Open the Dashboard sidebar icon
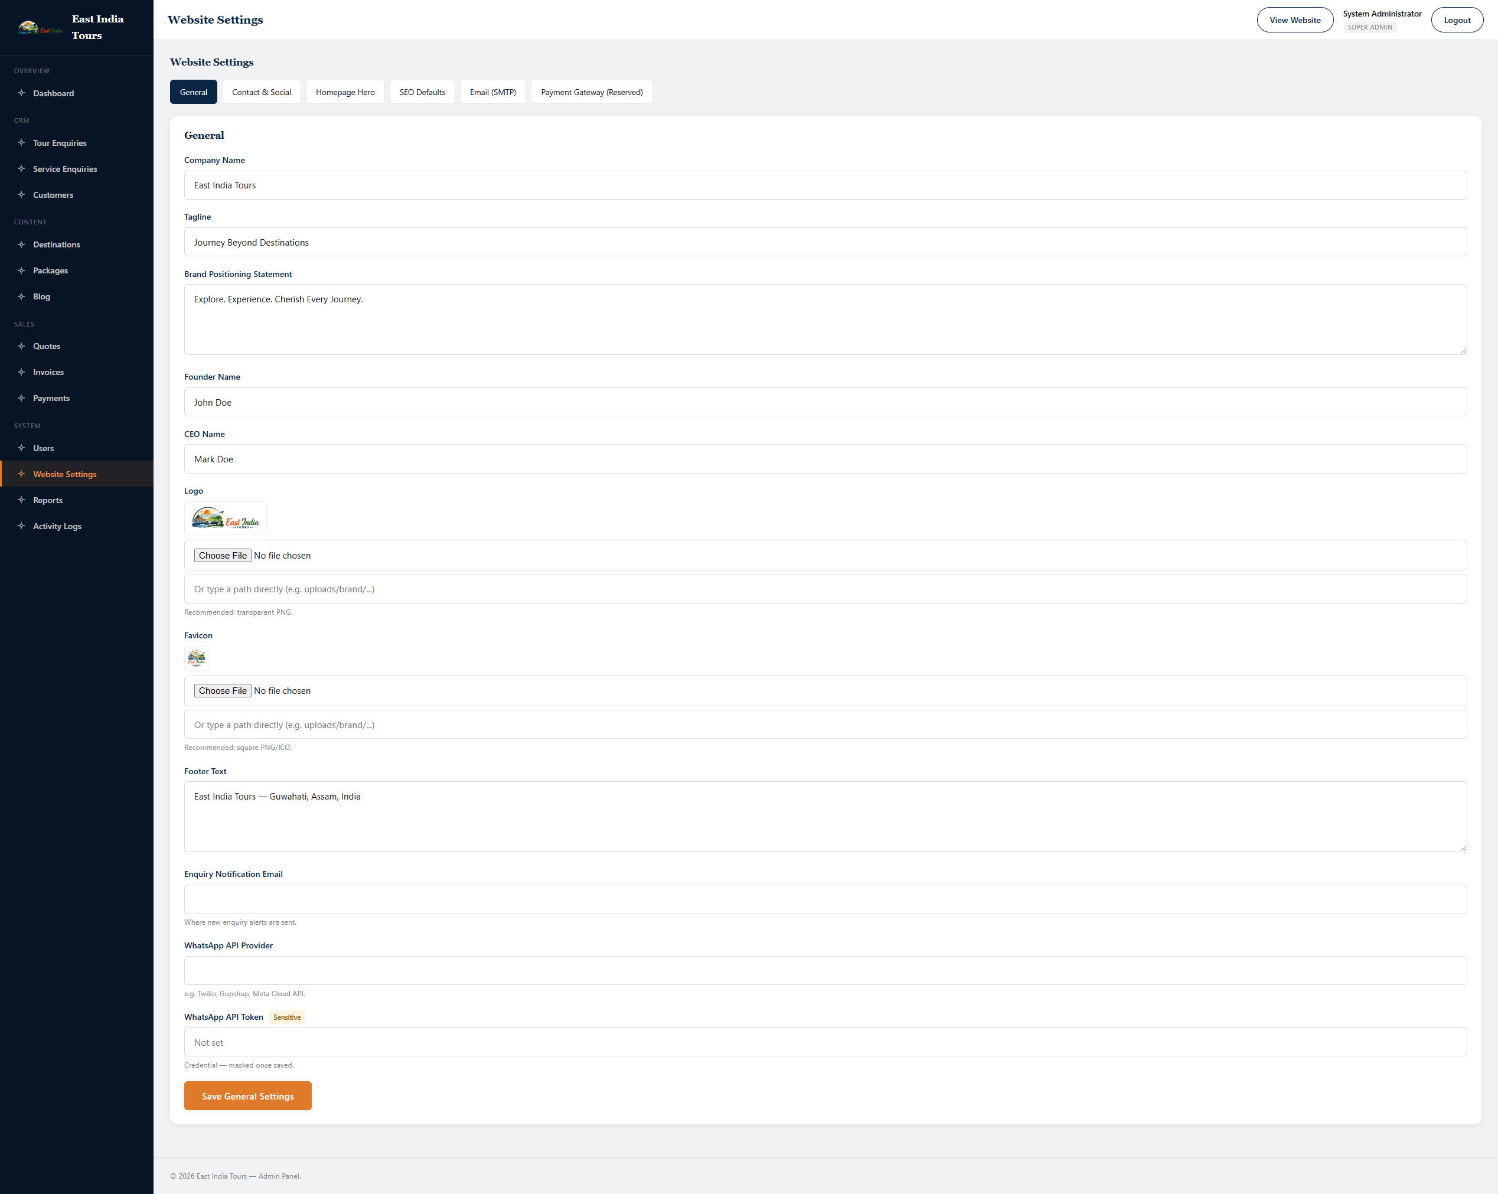This screenshot has height=1194, width=1498. pyautogui.click(x=21, y=93)
